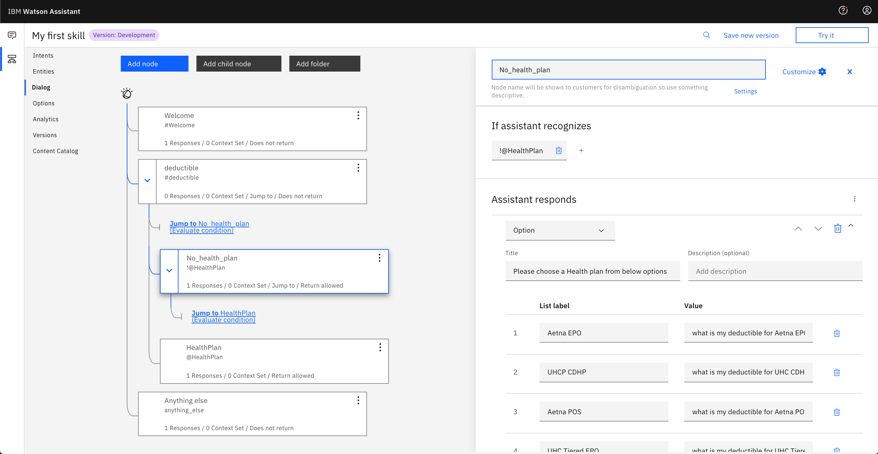Delete the Aetna EPO option row
Image resolution: width=878 pixels, height=454 pixels.
coord(837,333)
